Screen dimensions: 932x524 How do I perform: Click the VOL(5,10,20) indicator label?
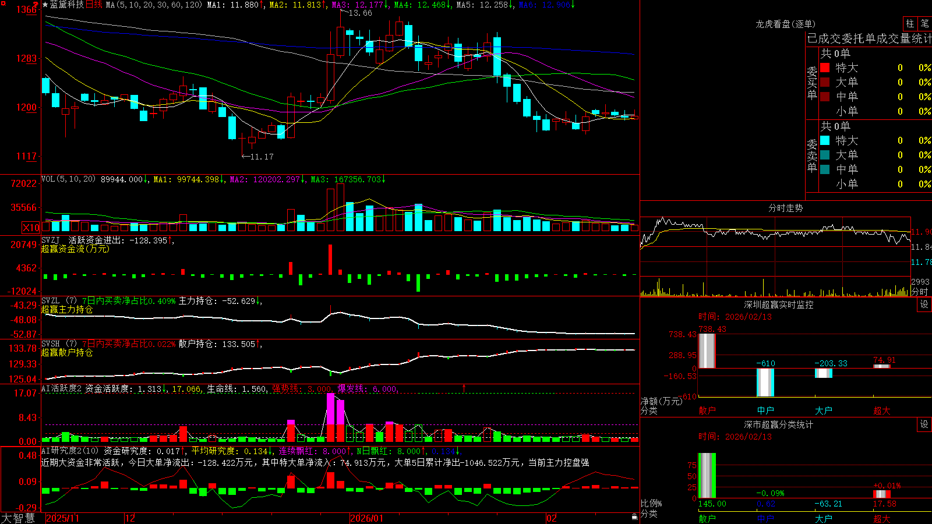click(x=69, y=179)
